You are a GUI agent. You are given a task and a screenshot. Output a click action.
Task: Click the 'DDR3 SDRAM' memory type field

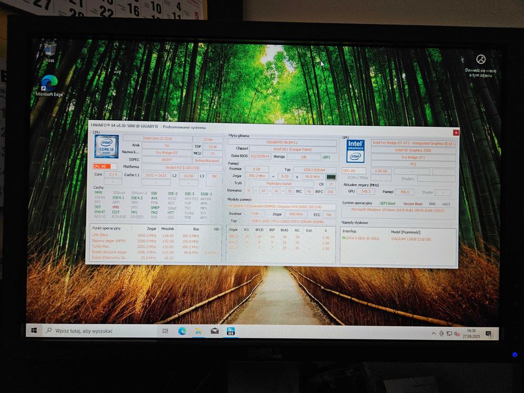[x=314, y=170]
